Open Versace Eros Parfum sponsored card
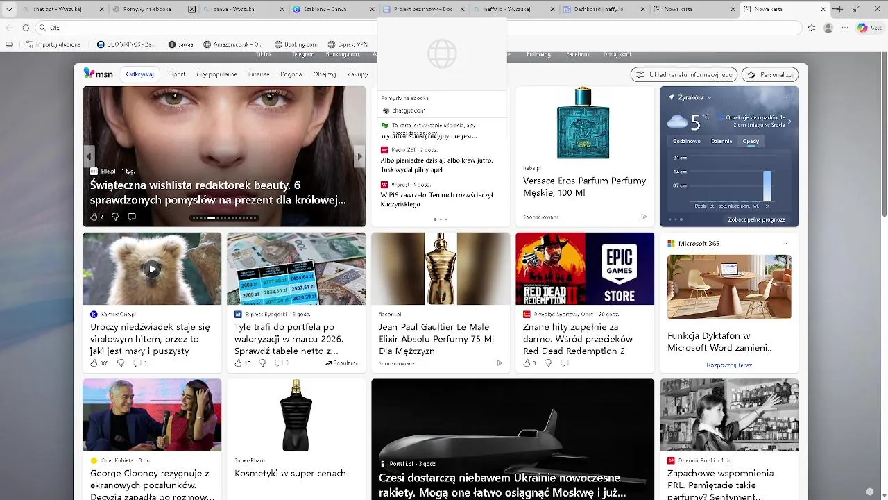This screenshot has width=888, height=500. (584, 156)
